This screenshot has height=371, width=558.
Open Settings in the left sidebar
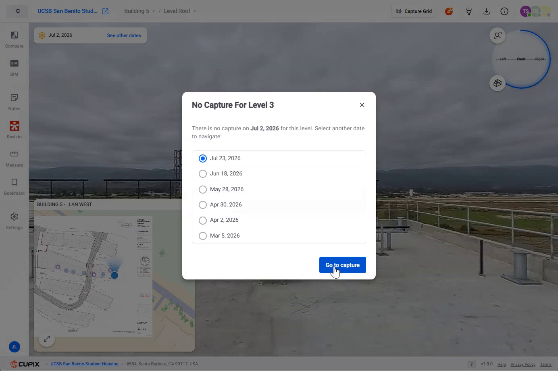pyautogui.click(x=14, y=221)
